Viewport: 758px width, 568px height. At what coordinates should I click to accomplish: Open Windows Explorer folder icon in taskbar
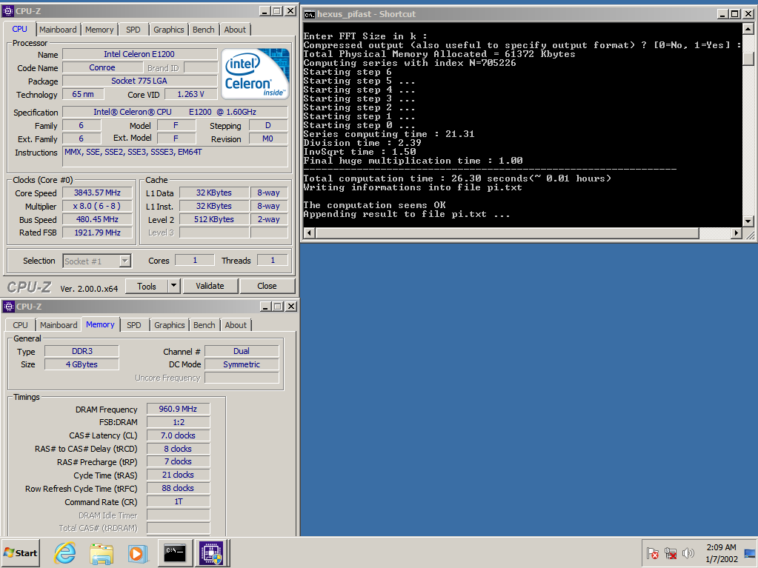(x=101, y=553)
